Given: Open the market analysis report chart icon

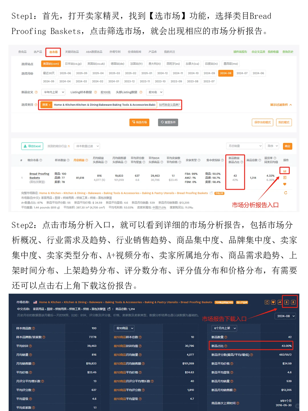Looking at the screenshot, I should 285,171.
